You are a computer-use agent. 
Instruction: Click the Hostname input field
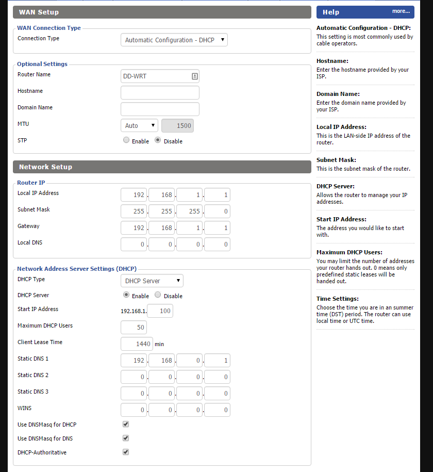click(x=160, y=93)
